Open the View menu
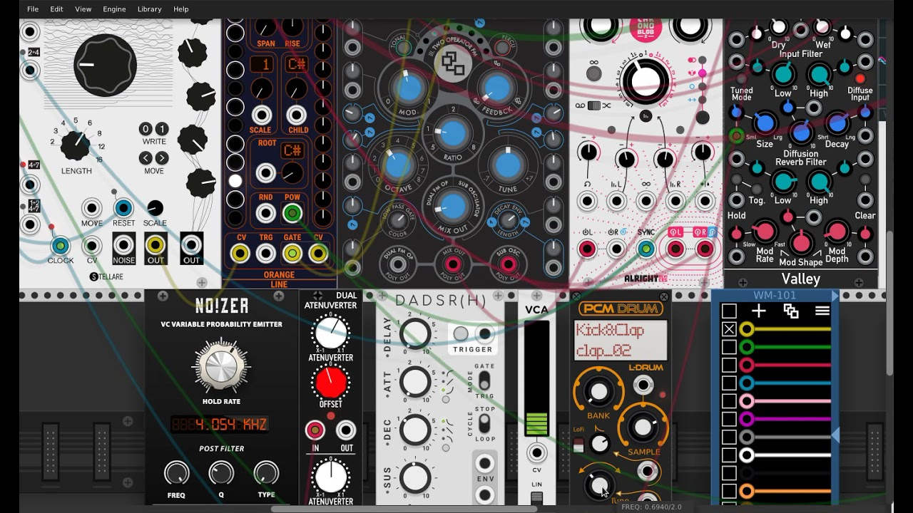Image resolution: width=913 pixels, height=513 pixels. pyautogui.click(x=83, y=9)
